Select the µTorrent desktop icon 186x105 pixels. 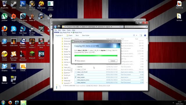4,17
